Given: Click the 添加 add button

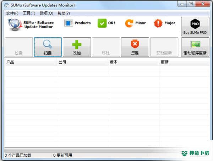Looking at the screenshot, I should [x=77, y=47].
